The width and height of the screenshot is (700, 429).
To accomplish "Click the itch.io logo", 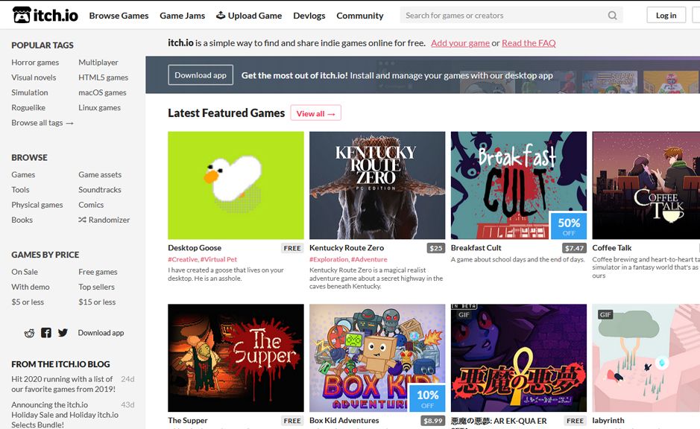I will pos(45,15).
